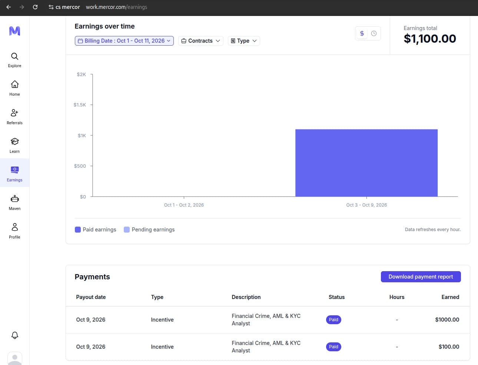This screenshot has height=365, width=478.
Task: Click the Earned column header
Action: click(450, 297)
